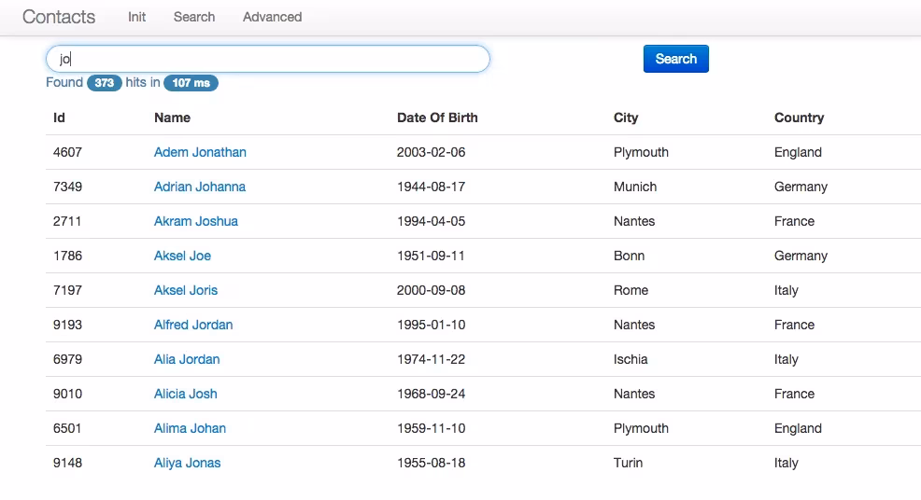The width and height of the screenshot is (921, 500).
Task: Open the Init menu item
Action: tap(137, 17)
